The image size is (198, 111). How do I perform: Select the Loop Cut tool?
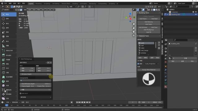point(9,68)
